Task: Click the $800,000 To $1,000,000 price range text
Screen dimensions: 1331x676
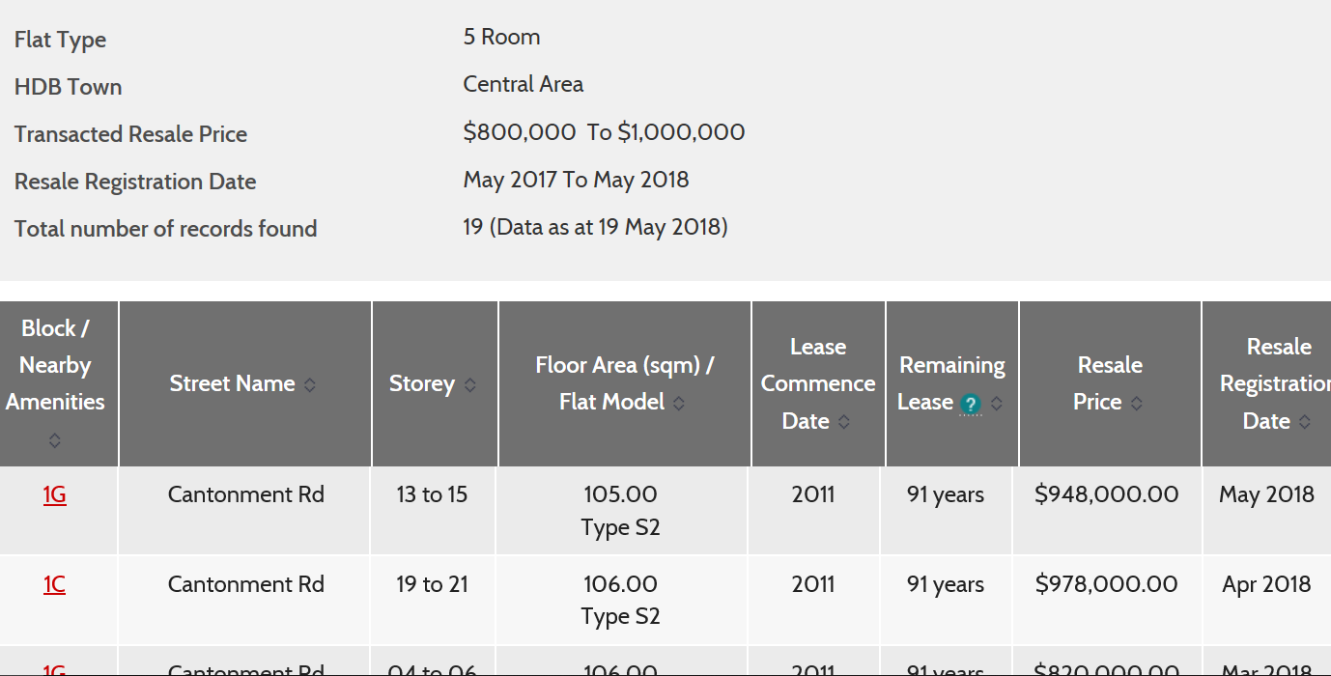Action: tap(604, 132)
